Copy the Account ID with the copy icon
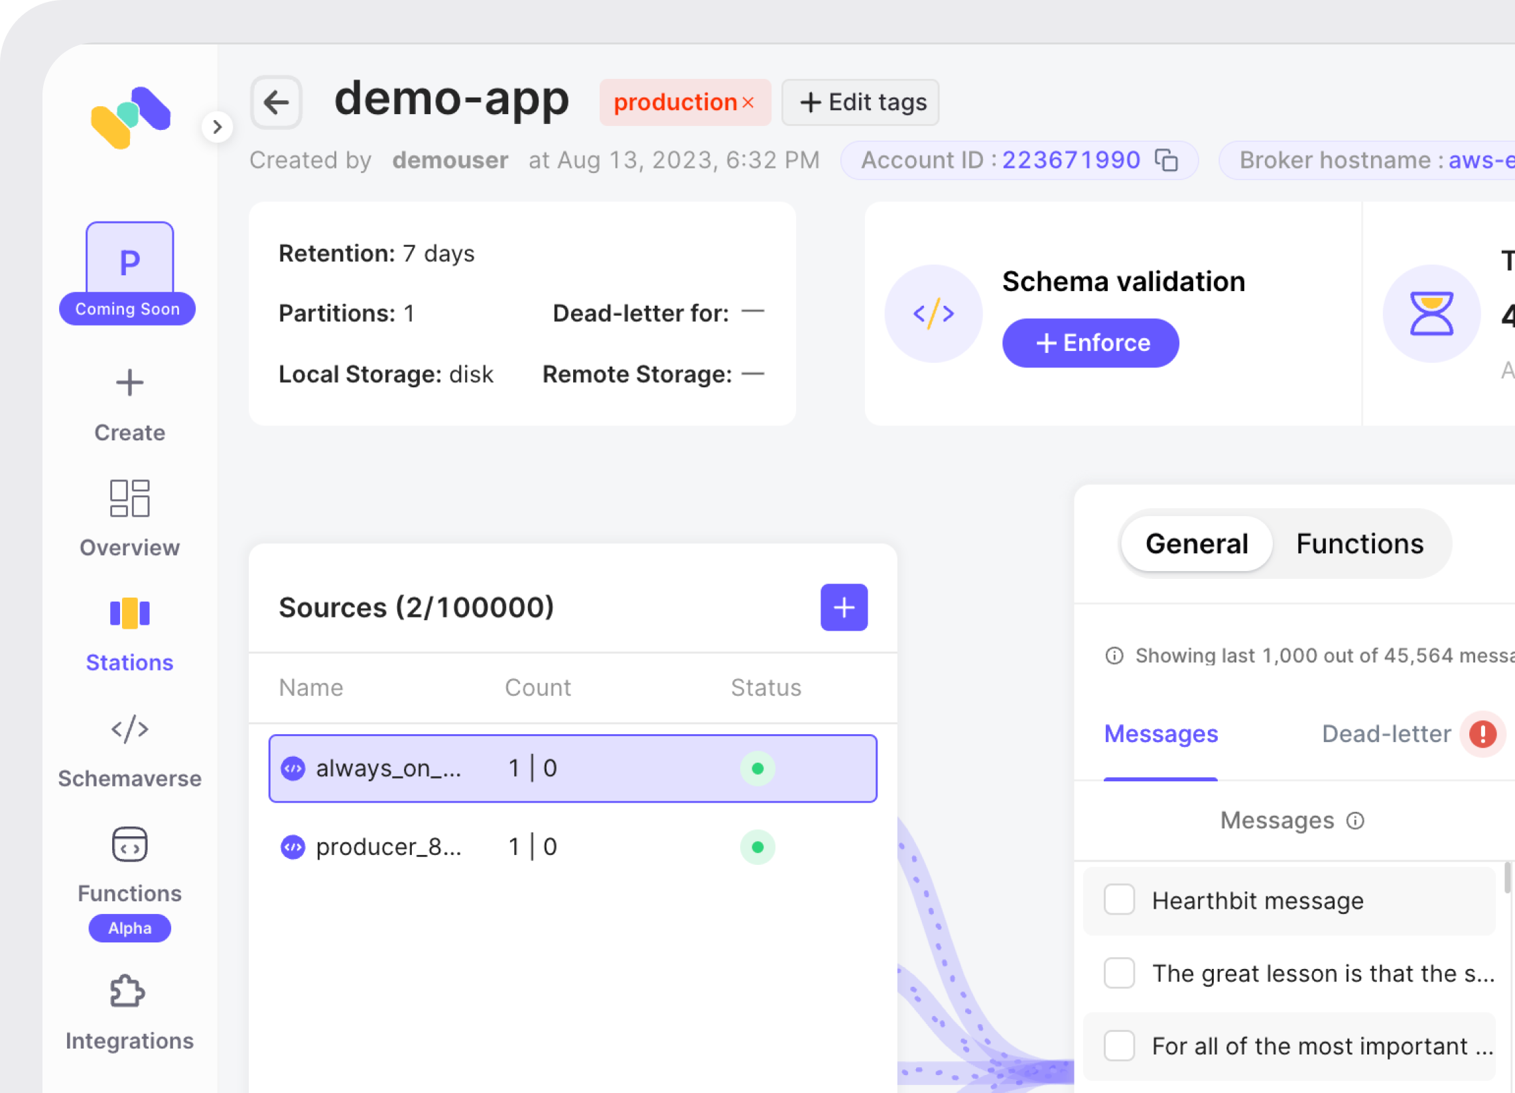The height and width of the screenshot is (1093, 1515). tap(1166, 161)
